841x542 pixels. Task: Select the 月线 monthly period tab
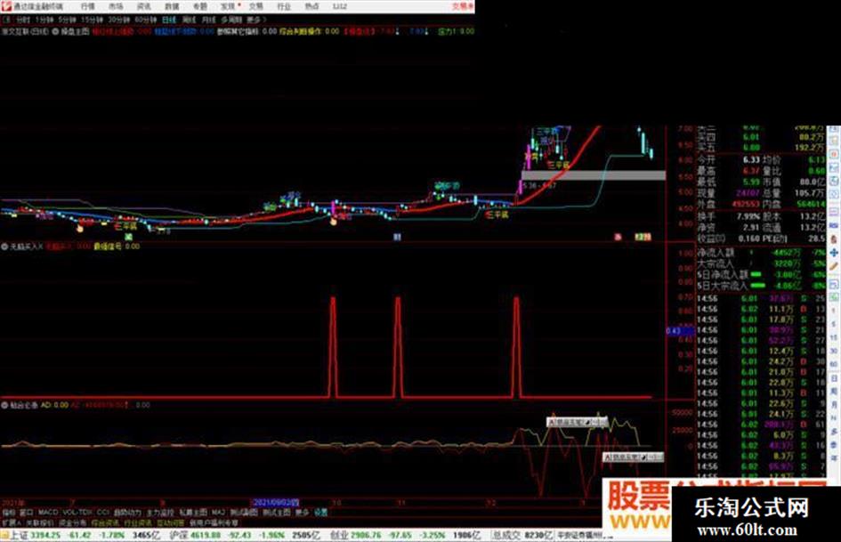pos(208,20)
